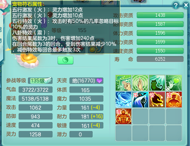Click the 寿命 6252 gray bar

pos(160,59)
